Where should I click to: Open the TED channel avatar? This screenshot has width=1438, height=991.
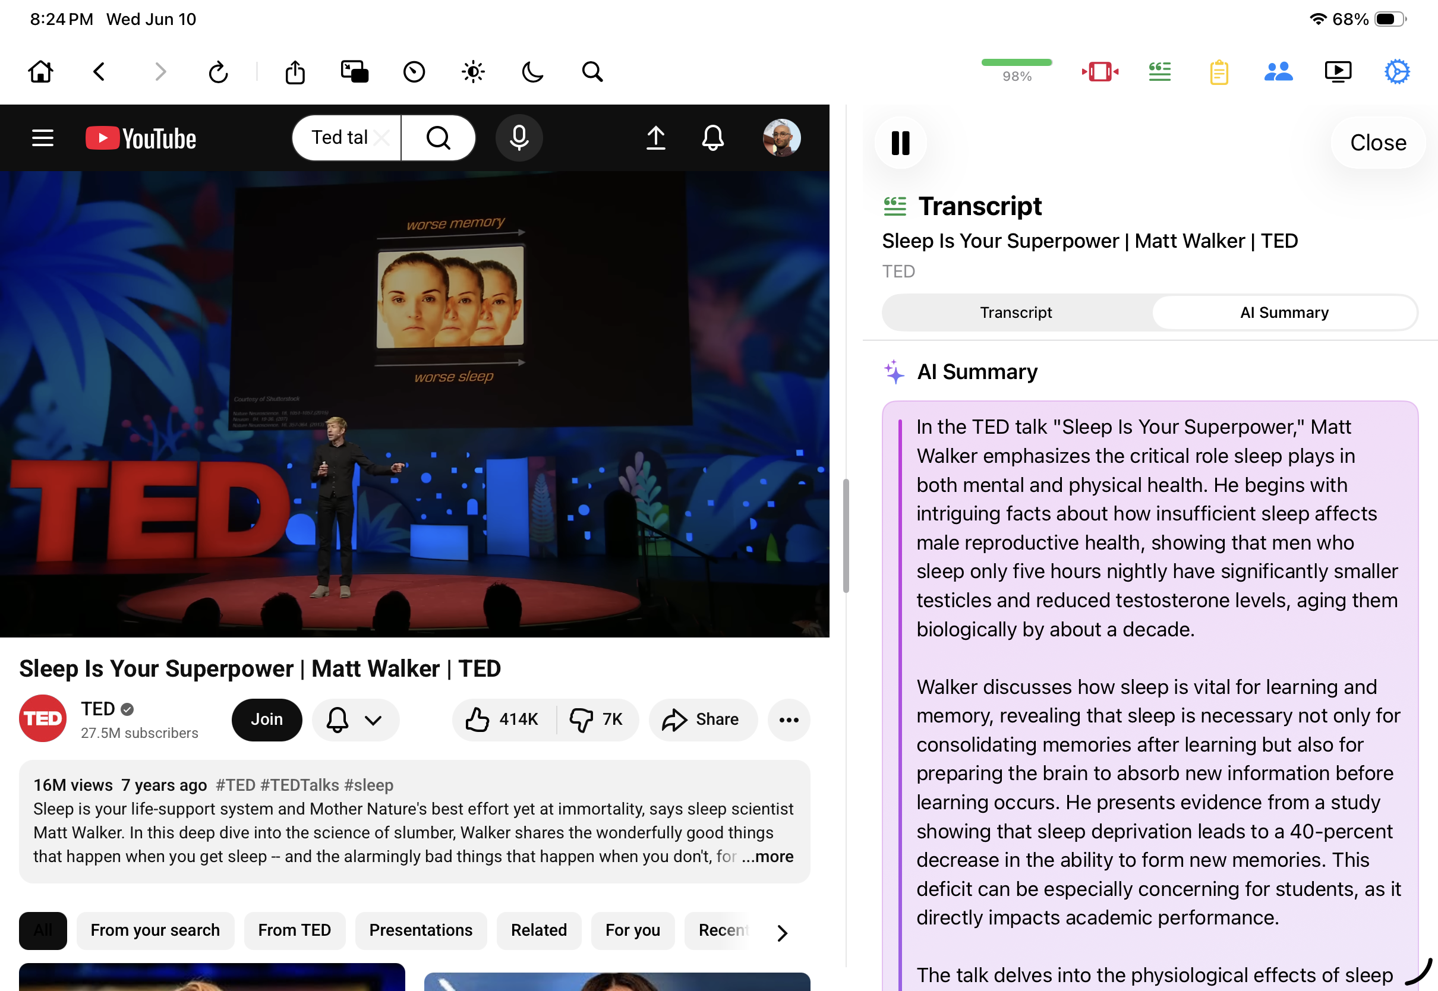click(x=43, y=718)
